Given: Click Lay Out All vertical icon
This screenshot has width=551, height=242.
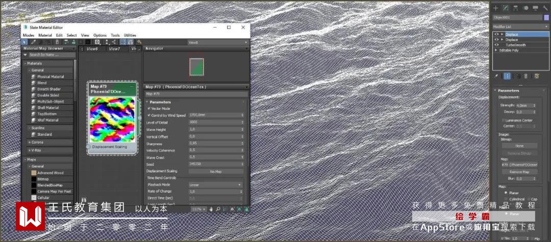Looking at the screenshot, I should tap(107, 42).
